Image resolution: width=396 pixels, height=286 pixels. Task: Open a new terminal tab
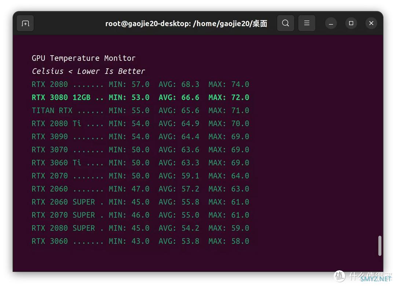25,23
